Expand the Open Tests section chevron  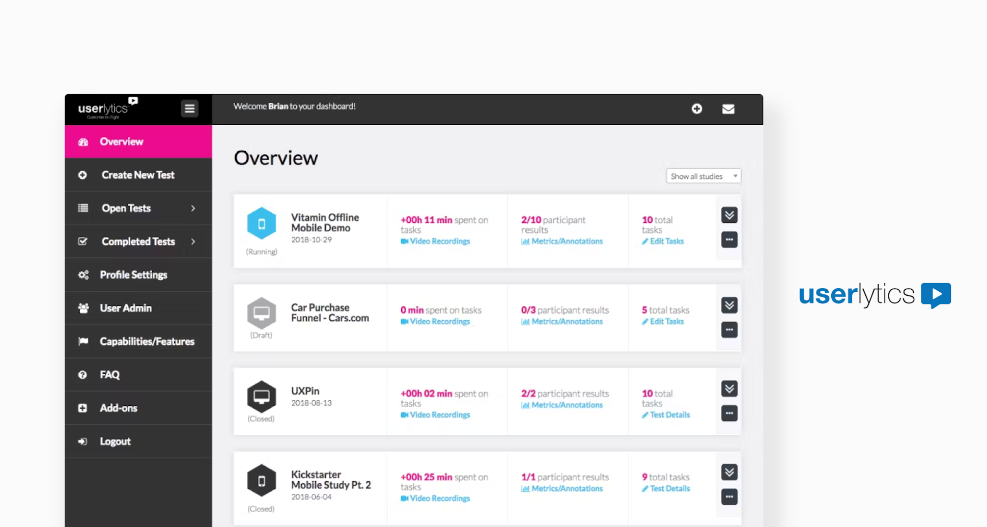pos(193,208)
